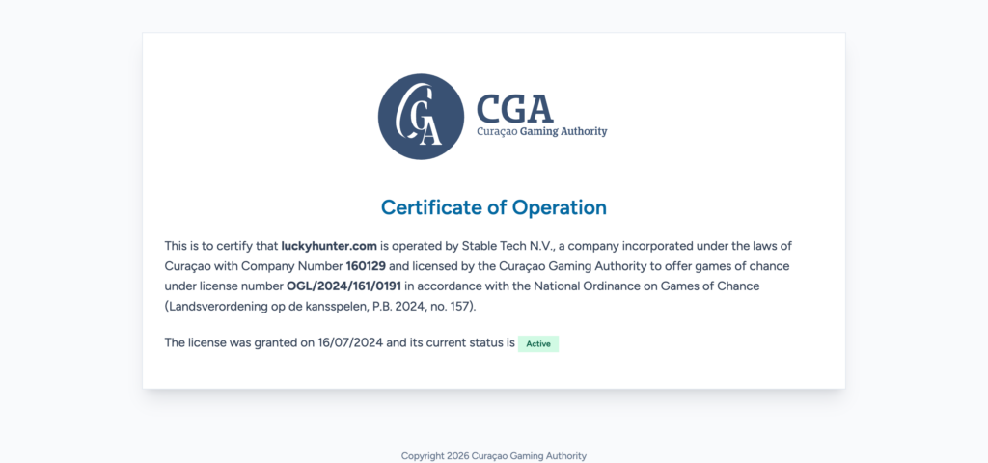This screenshot has height=463, width=988.
Task: Click the Certificate of Operation heading
Action: (494, 207)
